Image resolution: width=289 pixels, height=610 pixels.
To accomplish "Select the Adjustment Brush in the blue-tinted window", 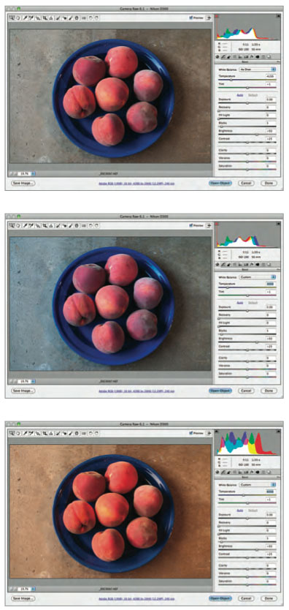I will [71, 225].
